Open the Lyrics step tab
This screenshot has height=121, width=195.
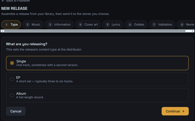[113, 25]
